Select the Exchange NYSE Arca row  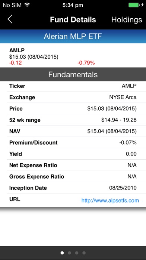click(73, 97)
